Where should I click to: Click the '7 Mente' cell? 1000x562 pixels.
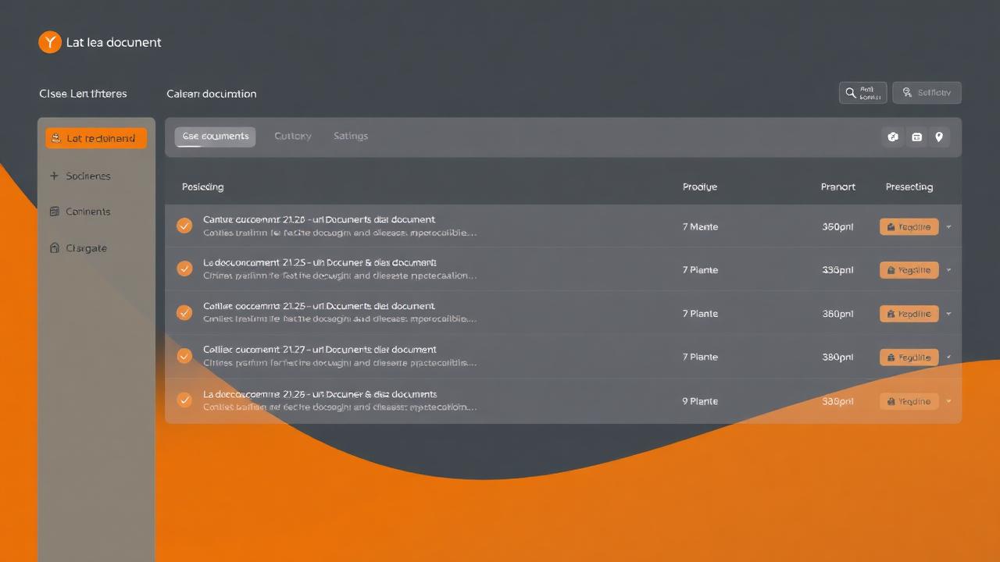click(x=699, y=226)
